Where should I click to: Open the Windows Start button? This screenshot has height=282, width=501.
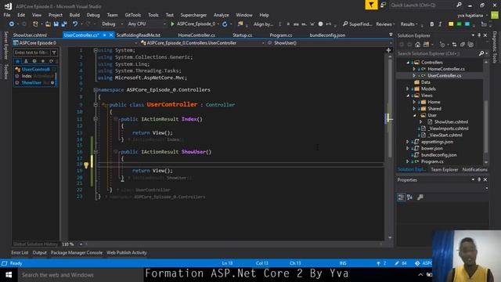(x=9, y=275)
